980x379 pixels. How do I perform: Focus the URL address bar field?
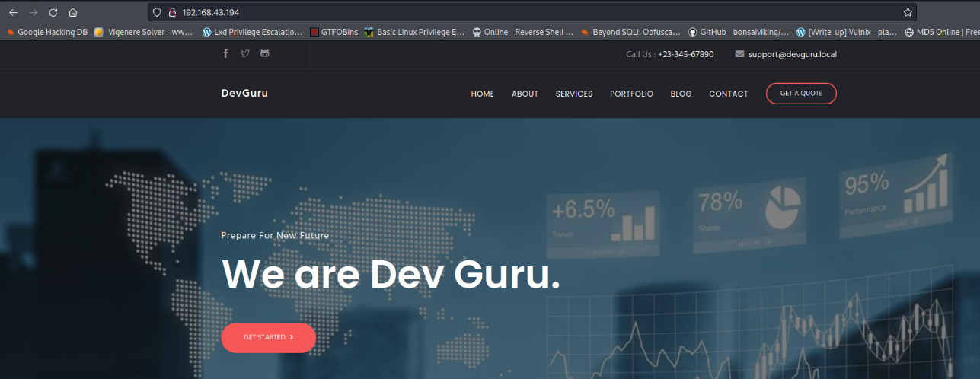click(x=533, y=12)
